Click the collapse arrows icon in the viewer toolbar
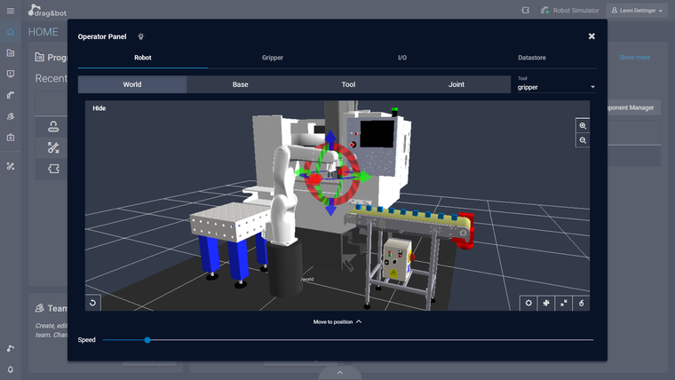Screen dimensions: 675x380 click(x=563, y=303)
